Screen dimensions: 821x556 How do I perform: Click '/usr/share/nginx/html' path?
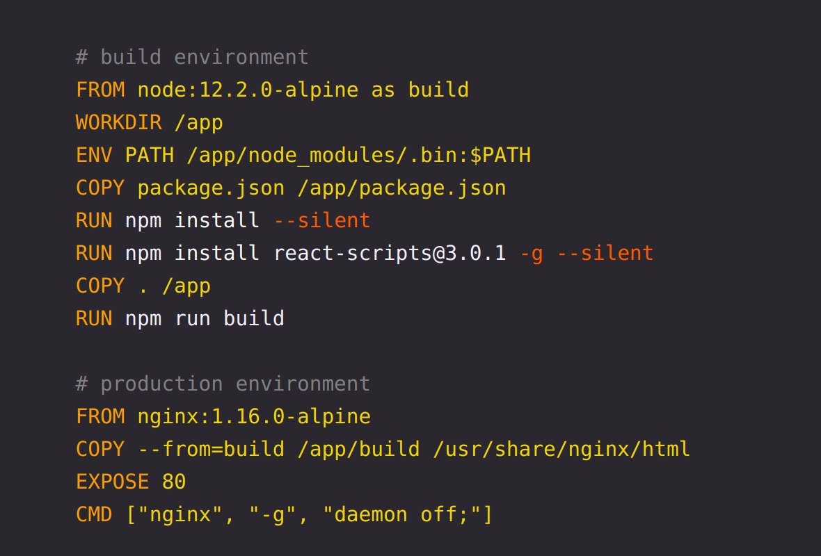pyautogui.click(x=561, y=449)
